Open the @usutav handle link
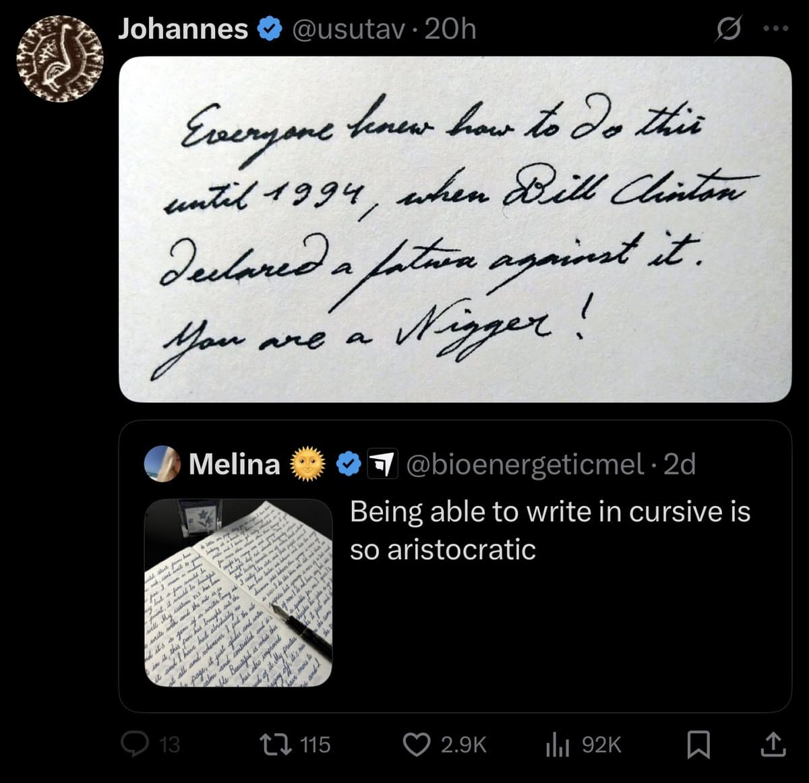The height and width of the screenshot is (783, 809). tap(351, 29)
